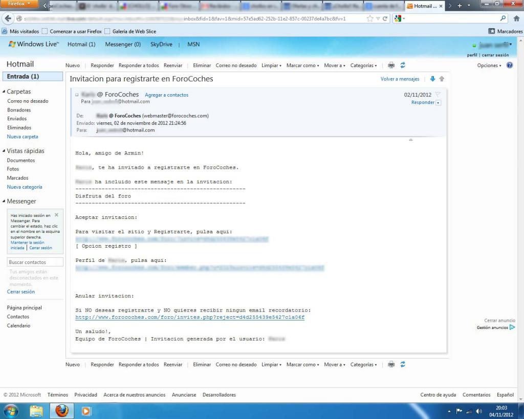Tick the checkbox next to the ForoCoches sender

(x=77, y=95)
